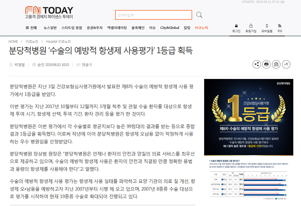Open the 모바일웹 phone icon
The width and height of the screenshot is (301, 206).
click(267, 26)
